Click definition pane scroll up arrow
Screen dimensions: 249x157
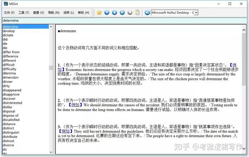click(244, 30)
